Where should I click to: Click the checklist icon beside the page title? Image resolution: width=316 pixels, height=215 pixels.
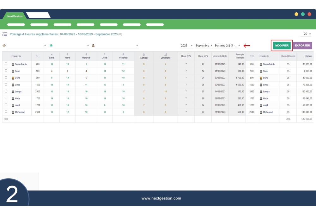coord(4,34)
